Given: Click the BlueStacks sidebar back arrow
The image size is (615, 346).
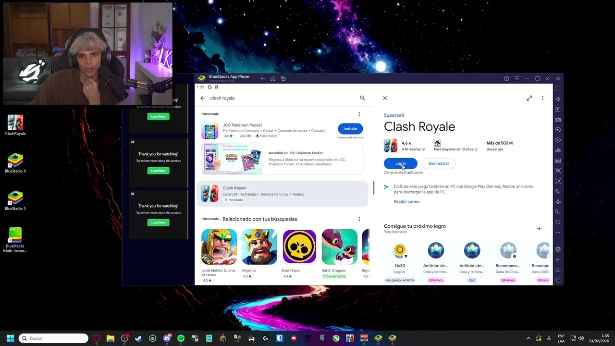Looking at the screenshot, I should tap(558, 259).
